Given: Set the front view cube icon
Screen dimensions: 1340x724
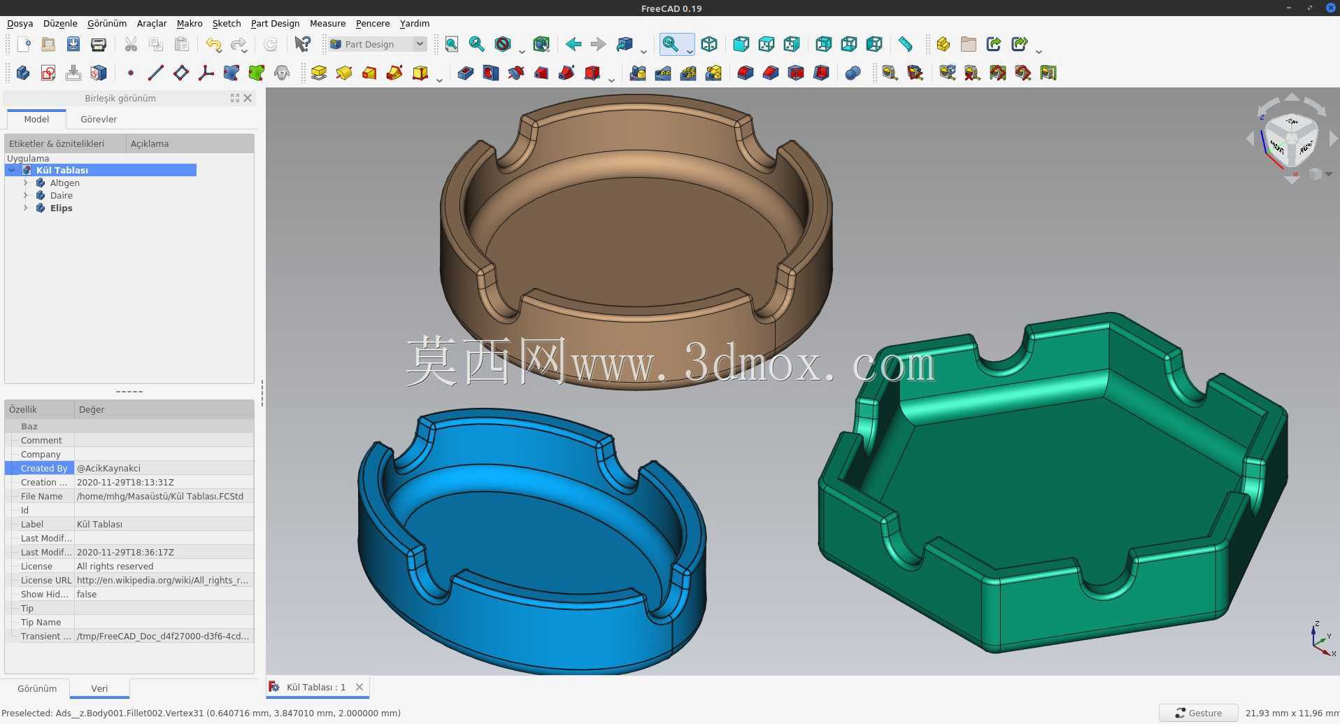Looking at the screenshot, I should (741, 45).
